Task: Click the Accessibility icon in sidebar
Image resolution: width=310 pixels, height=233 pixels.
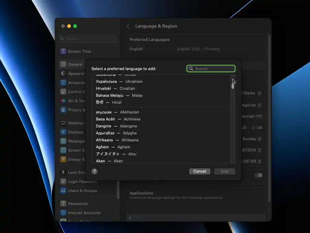Action: (x=63, y=83)
